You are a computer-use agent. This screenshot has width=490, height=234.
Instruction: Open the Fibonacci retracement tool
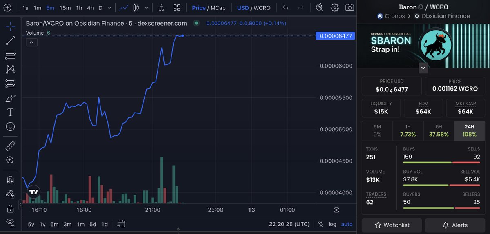[x=11, y=55]
